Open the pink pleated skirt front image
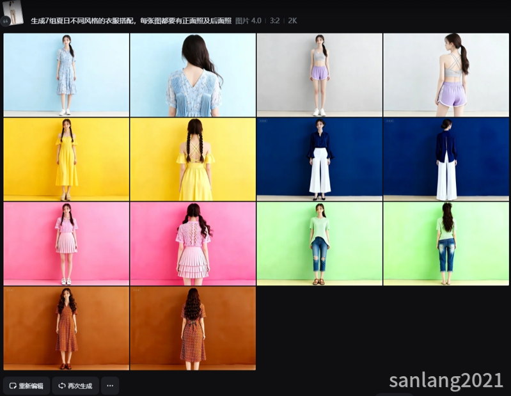Screen dimensions: 511x396 (66, 244)
